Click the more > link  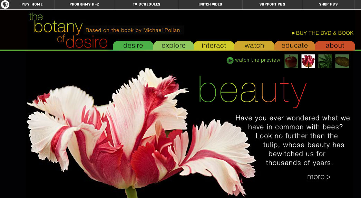[319, 177]
